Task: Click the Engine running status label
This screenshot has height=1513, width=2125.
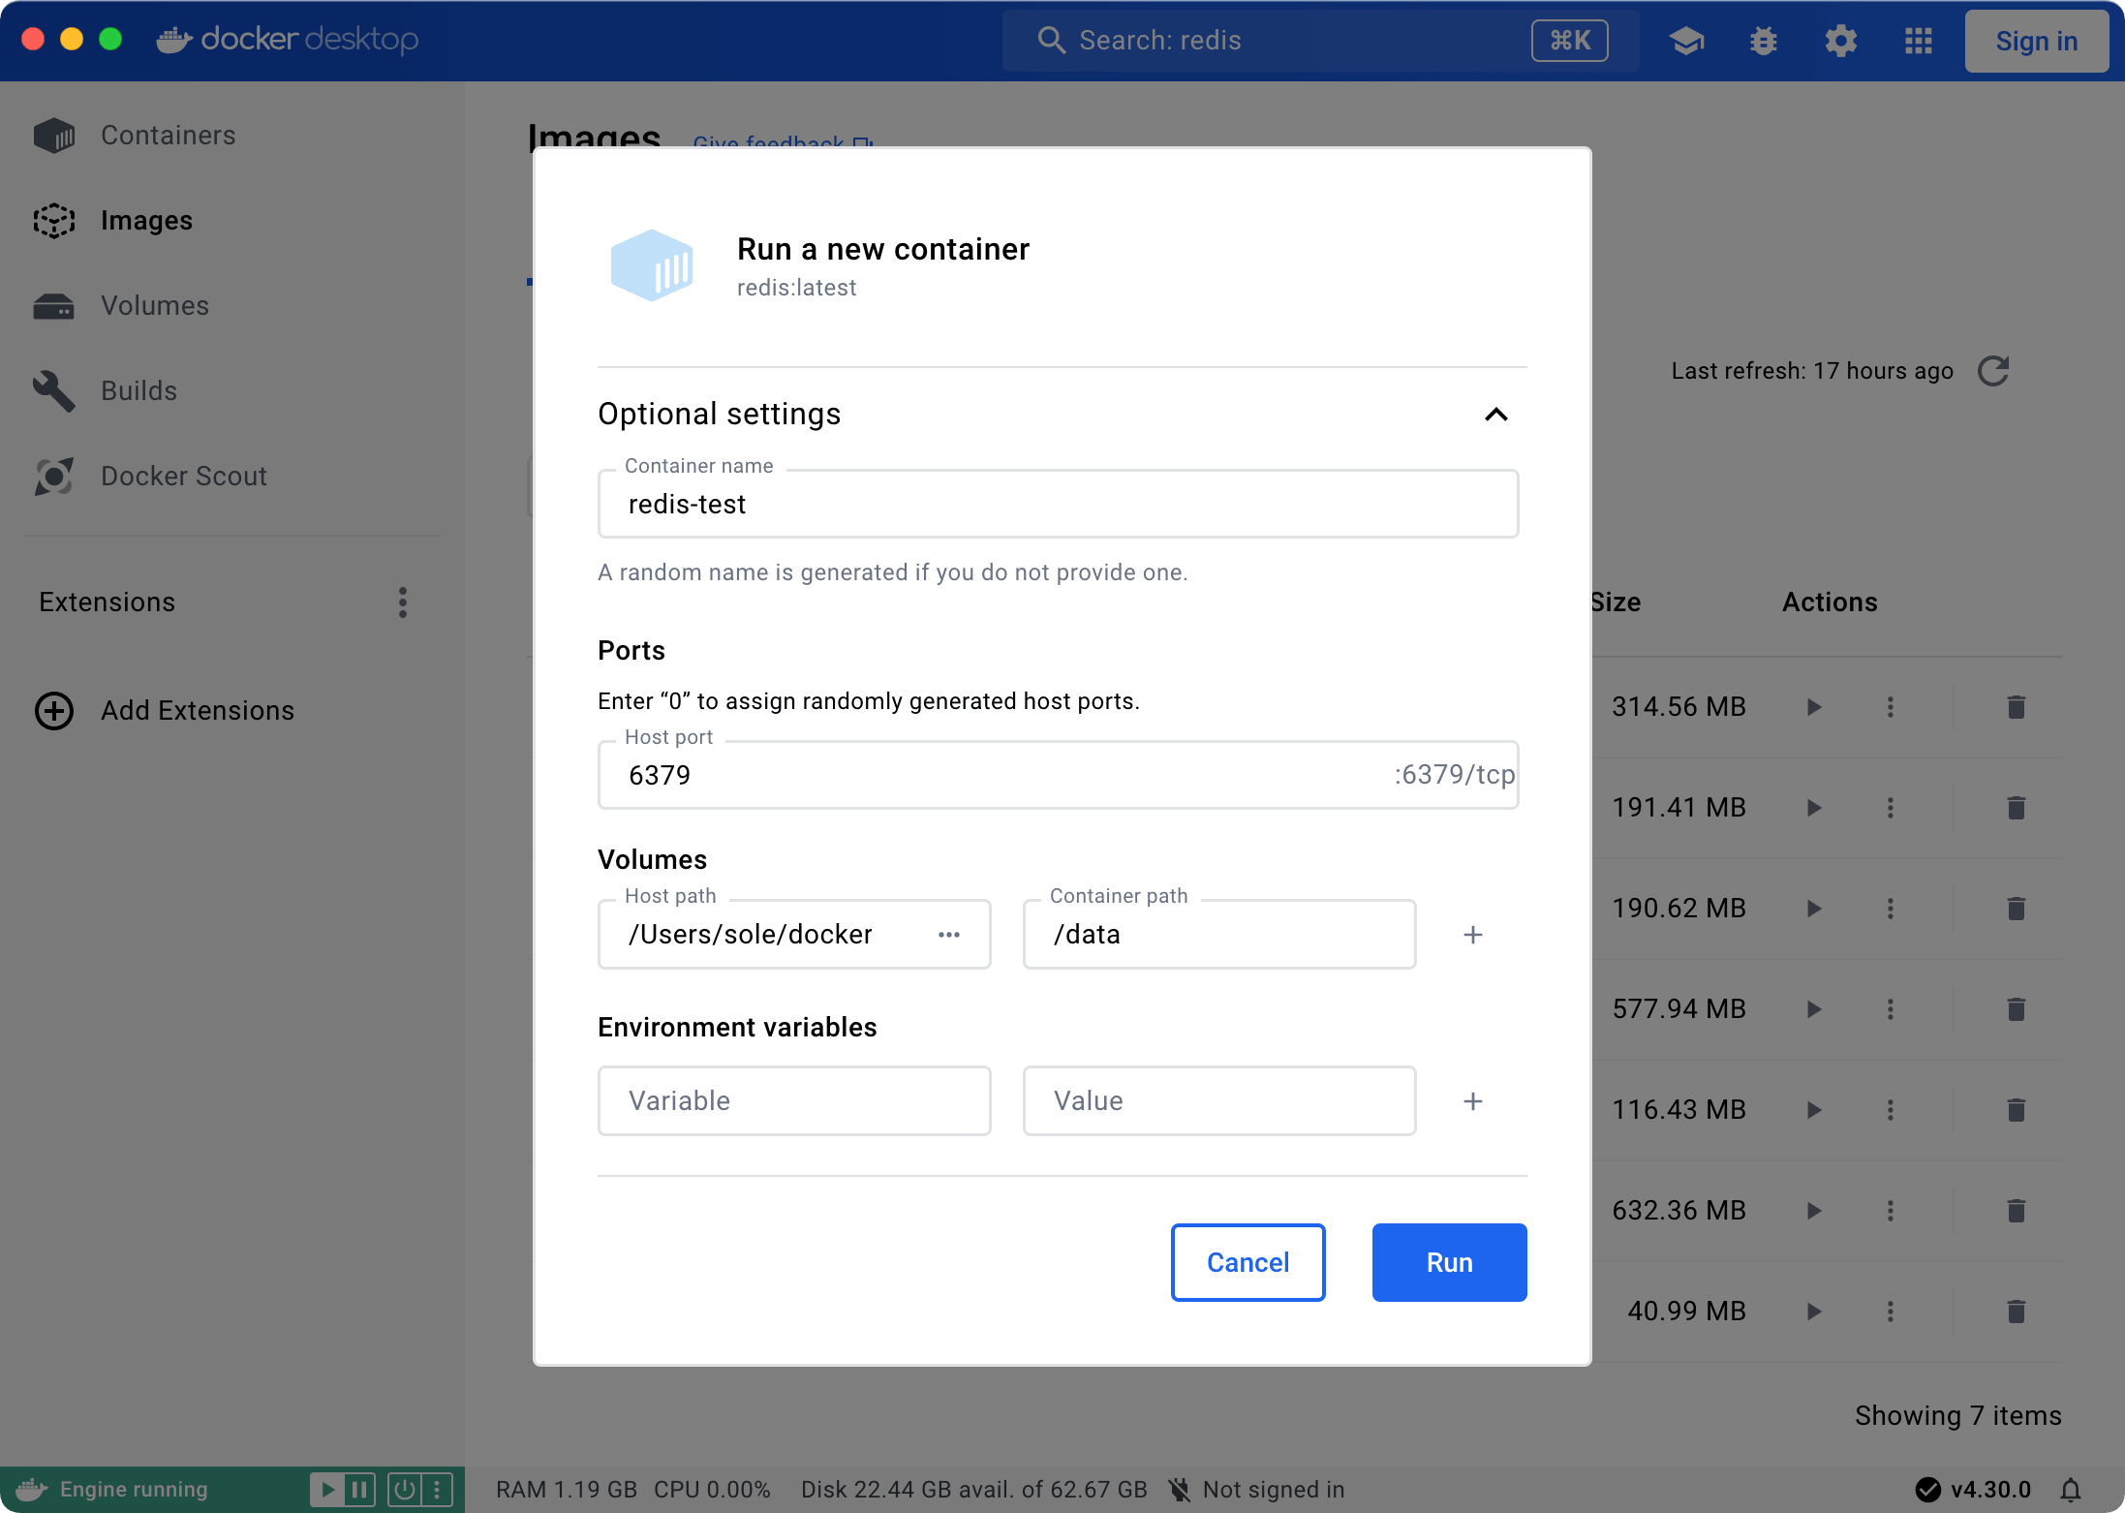Action: (134, 1490)
